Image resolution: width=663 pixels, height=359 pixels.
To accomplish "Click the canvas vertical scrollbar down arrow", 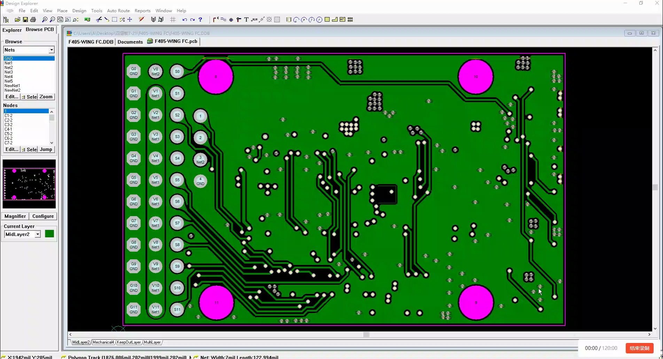I will 655,328.
